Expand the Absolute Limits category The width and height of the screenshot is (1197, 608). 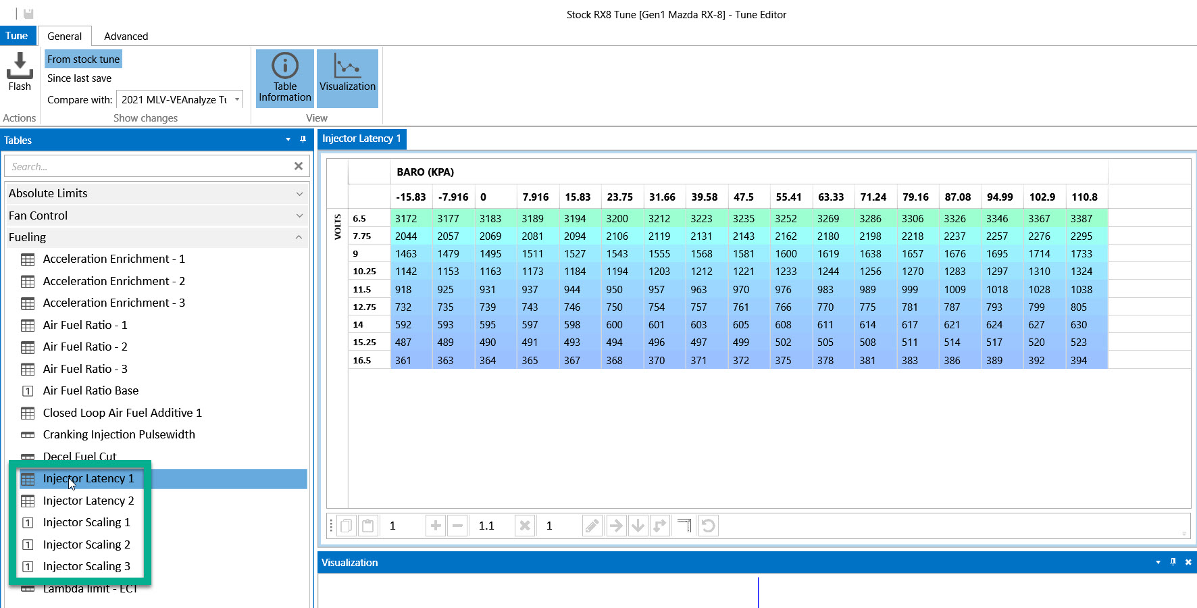(157, 193)
